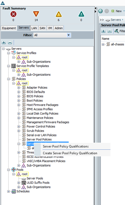Viewport: 125px width, 205px height.
Task: Collapse the Policies node
Action: coord(8,79)
